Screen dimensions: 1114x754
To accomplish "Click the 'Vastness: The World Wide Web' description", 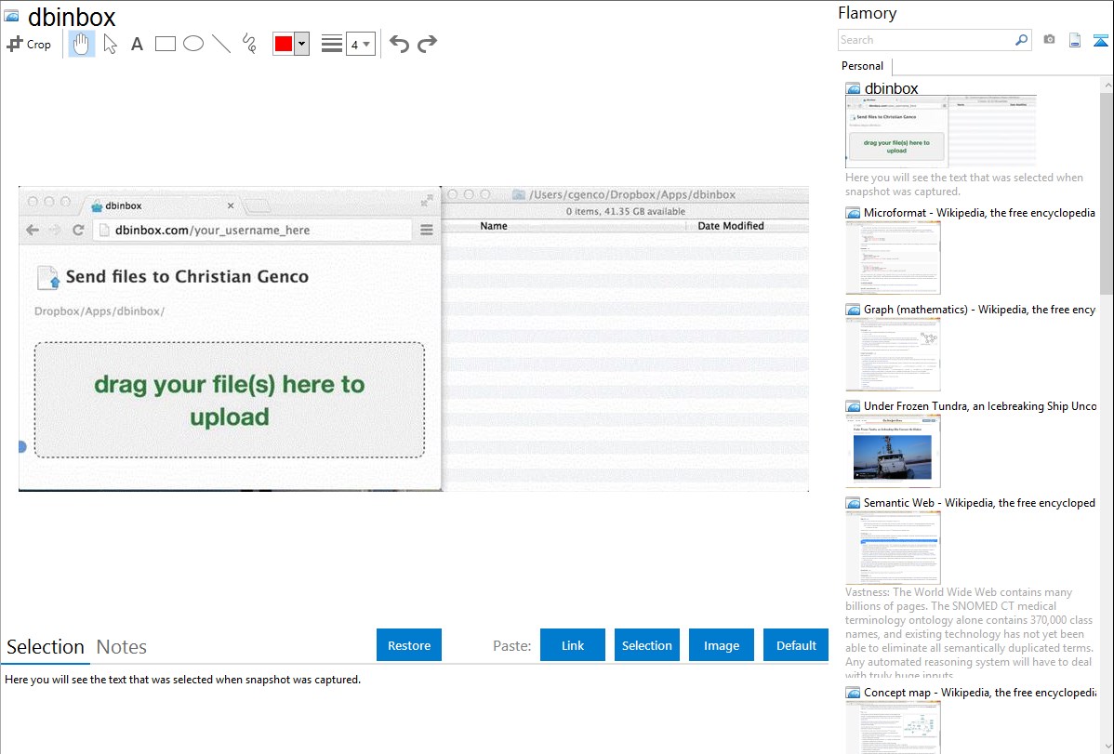I will point(969,634).
